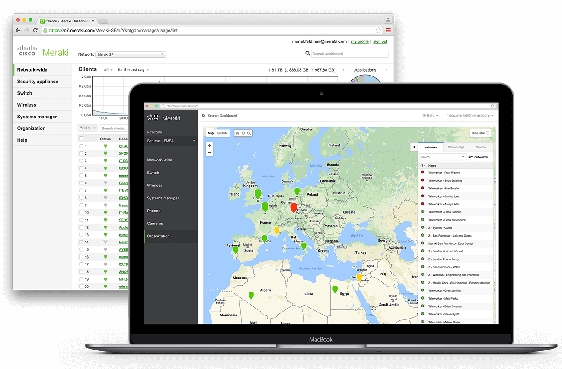The height and width of the screenshot is (369, 562).
Task: Open Cameras in the dark sidebar
Action: pyautogui.click(x=155, y=224)
